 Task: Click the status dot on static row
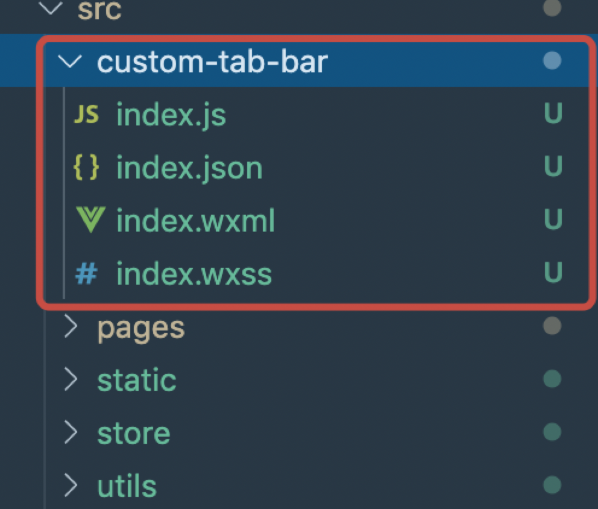click(552, 379)
